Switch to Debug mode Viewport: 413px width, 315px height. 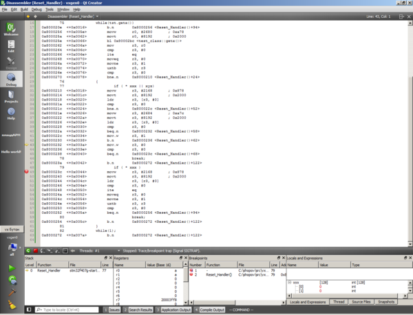(x=11, y=79)
